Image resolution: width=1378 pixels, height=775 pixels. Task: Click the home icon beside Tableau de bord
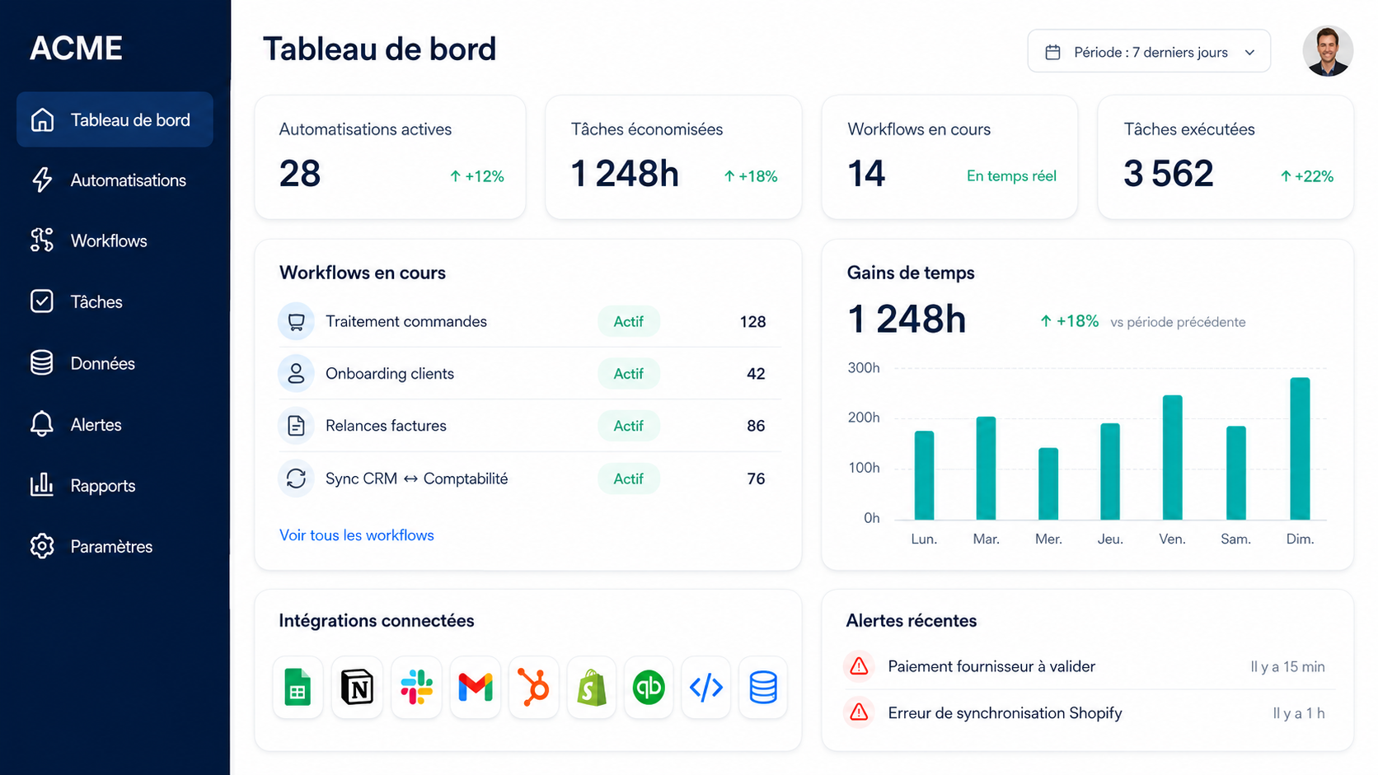tap(42, 120)
